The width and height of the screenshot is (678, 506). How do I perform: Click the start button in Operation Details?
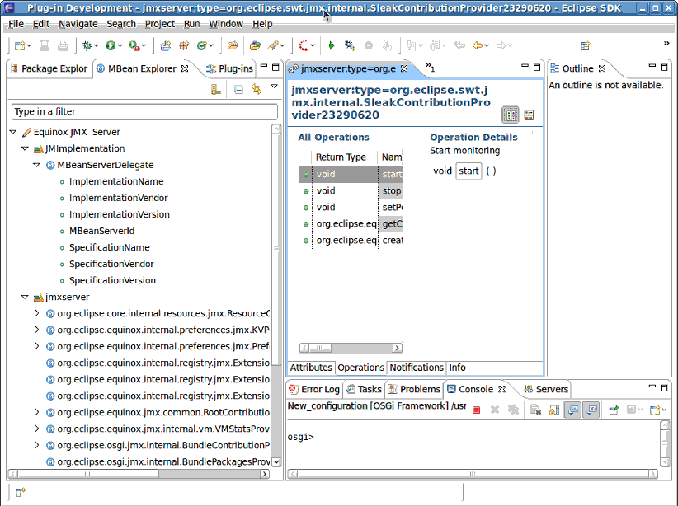[x=468, y=171]
